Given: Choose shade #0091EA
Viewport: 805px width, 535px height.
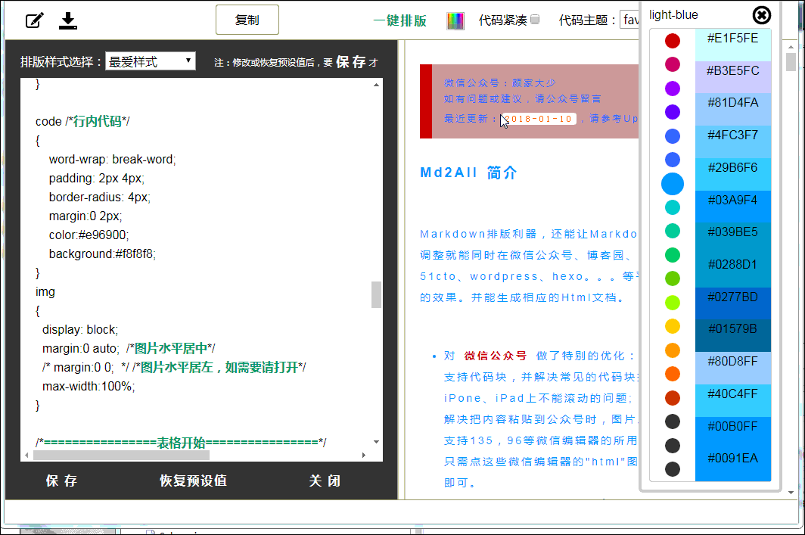Looking at the screenshot, I should [x=733, y=465].
